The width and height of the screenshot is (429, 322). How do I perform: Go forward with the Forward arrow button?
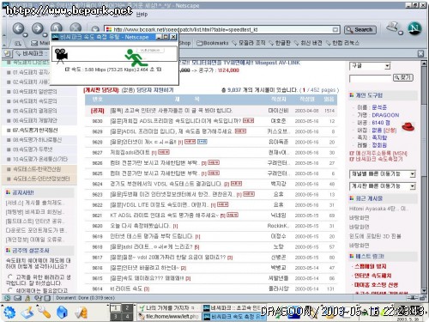coord(38,28)
